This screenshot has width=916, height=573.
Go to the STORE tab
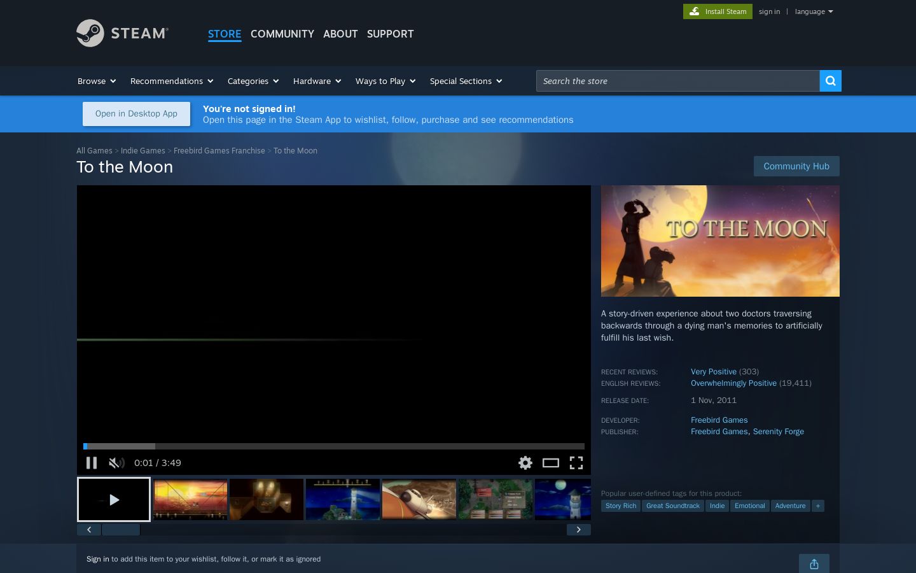coord(225,34)
